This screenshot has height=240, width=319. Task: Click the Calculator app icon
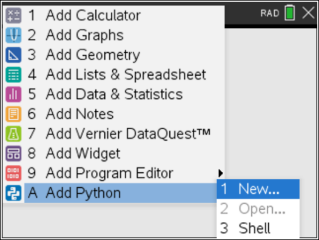(13, 16)
